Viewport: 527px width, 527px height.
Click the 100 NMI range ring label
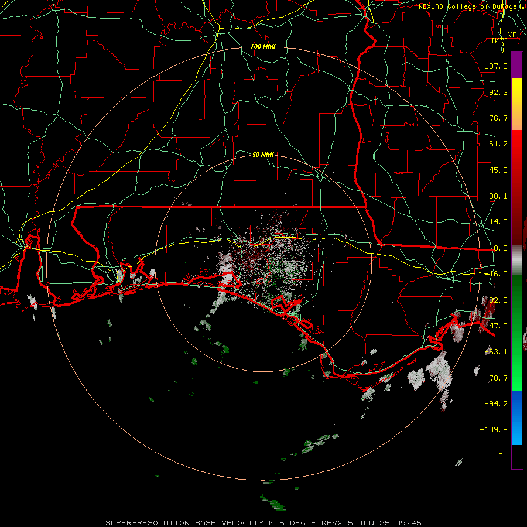(x=263, y=46)
